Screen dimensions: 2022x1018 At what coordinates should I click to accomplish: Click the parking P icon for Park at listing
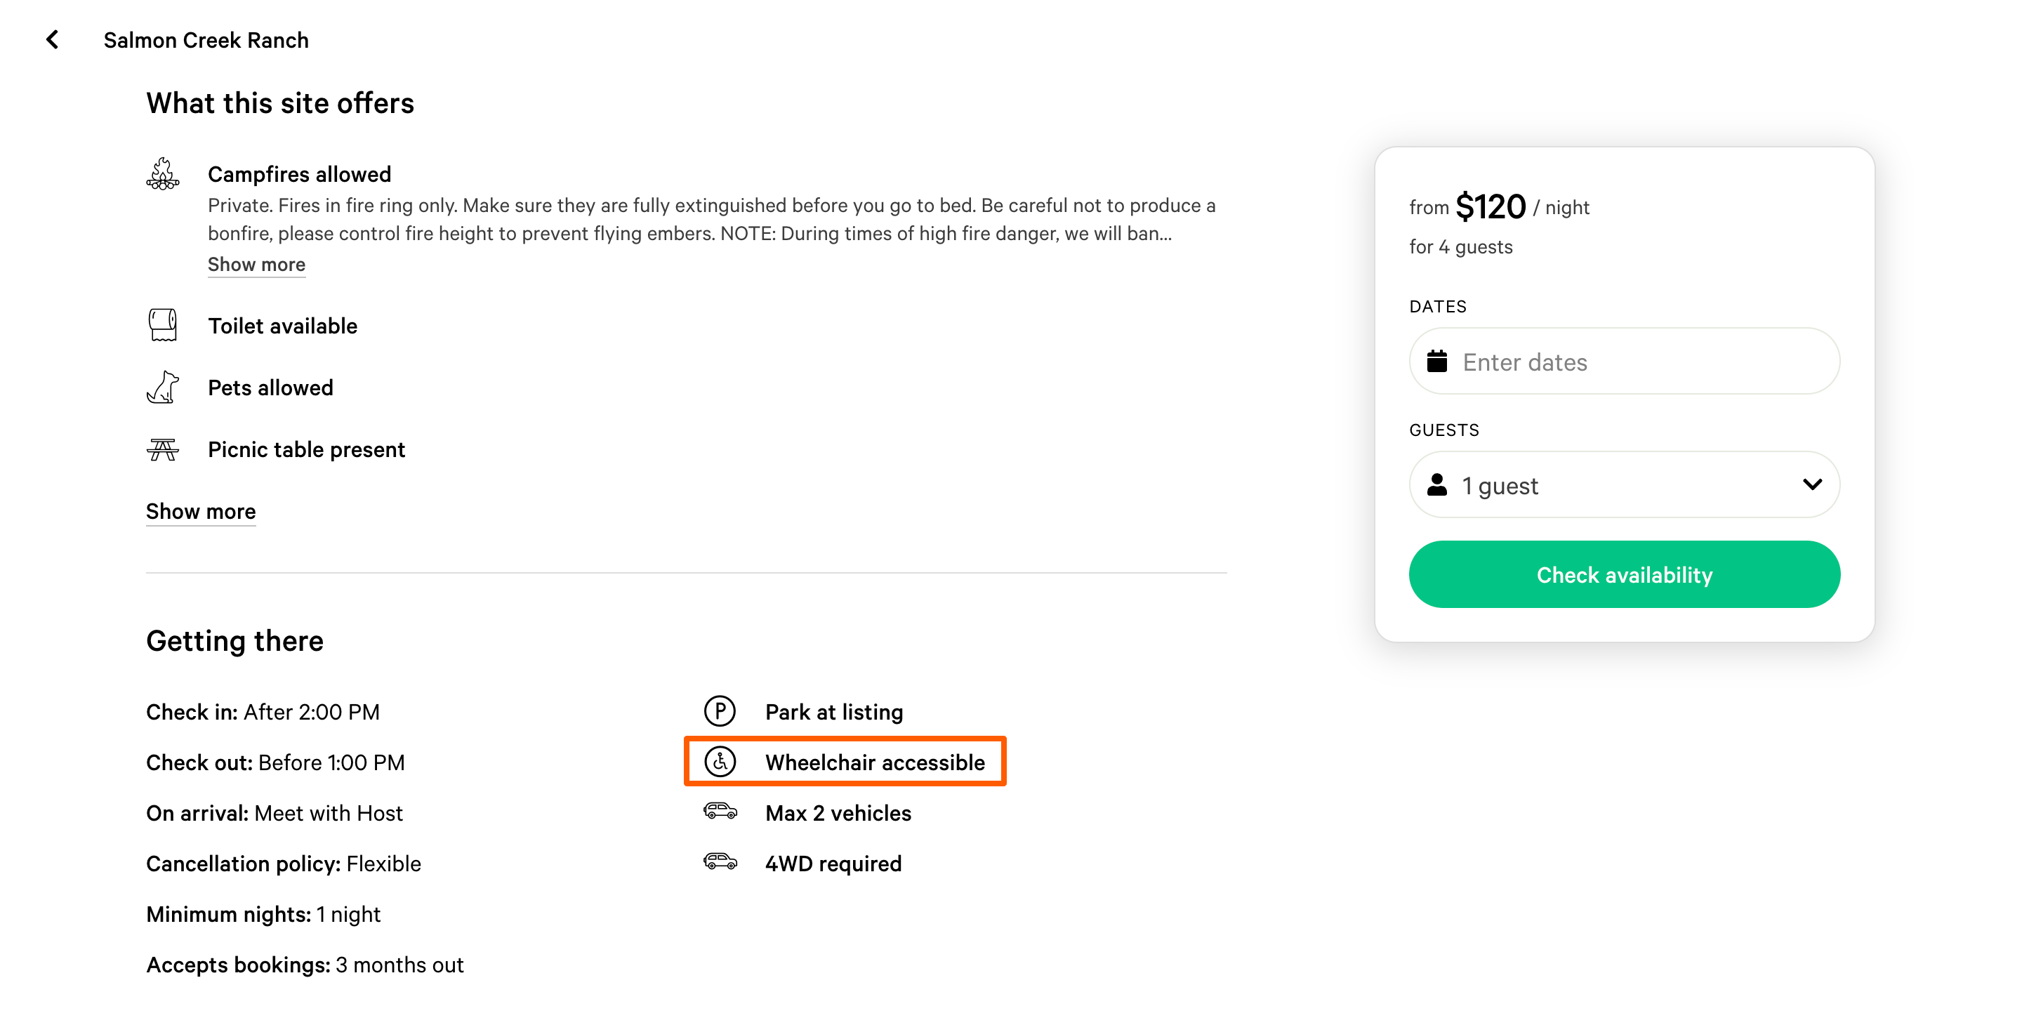click(x=720, y=711)
